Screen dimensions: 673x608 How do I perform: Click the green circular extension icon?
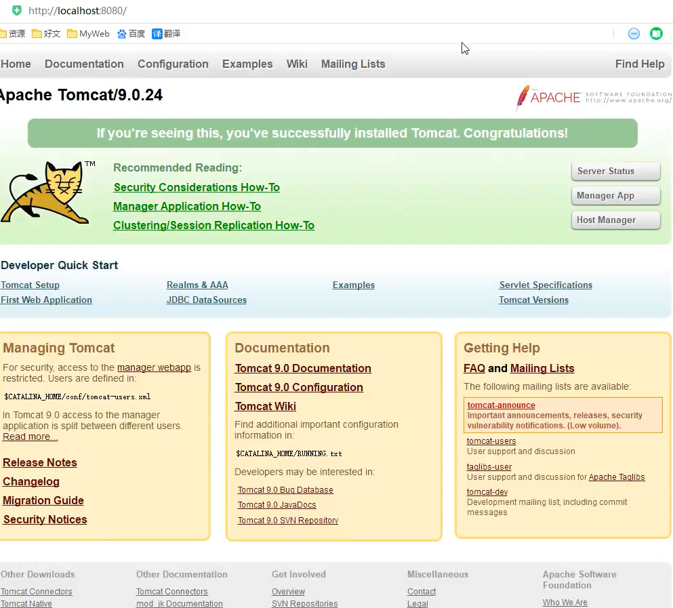(656, 33)
